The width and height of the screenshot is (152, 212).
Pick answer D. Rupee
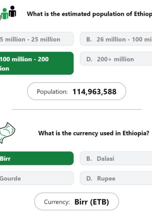click(116, 178)
